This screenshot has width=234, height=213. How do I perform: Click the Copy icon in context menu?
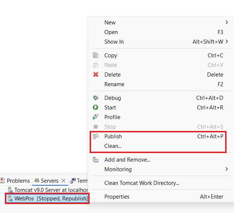tap(96, 55)
